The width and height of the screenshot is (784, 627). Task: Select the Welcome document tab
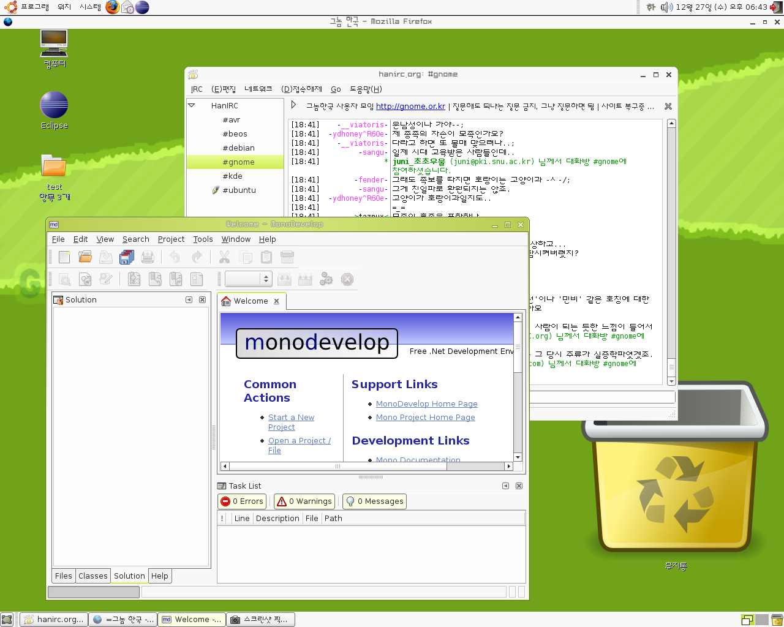tap(251, 301)
